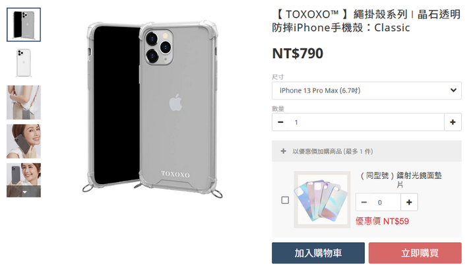Decrease add-on item quantity minus icon
This screenshot has width=475, height=266.
pyautogui.click(x=364, y=203)
